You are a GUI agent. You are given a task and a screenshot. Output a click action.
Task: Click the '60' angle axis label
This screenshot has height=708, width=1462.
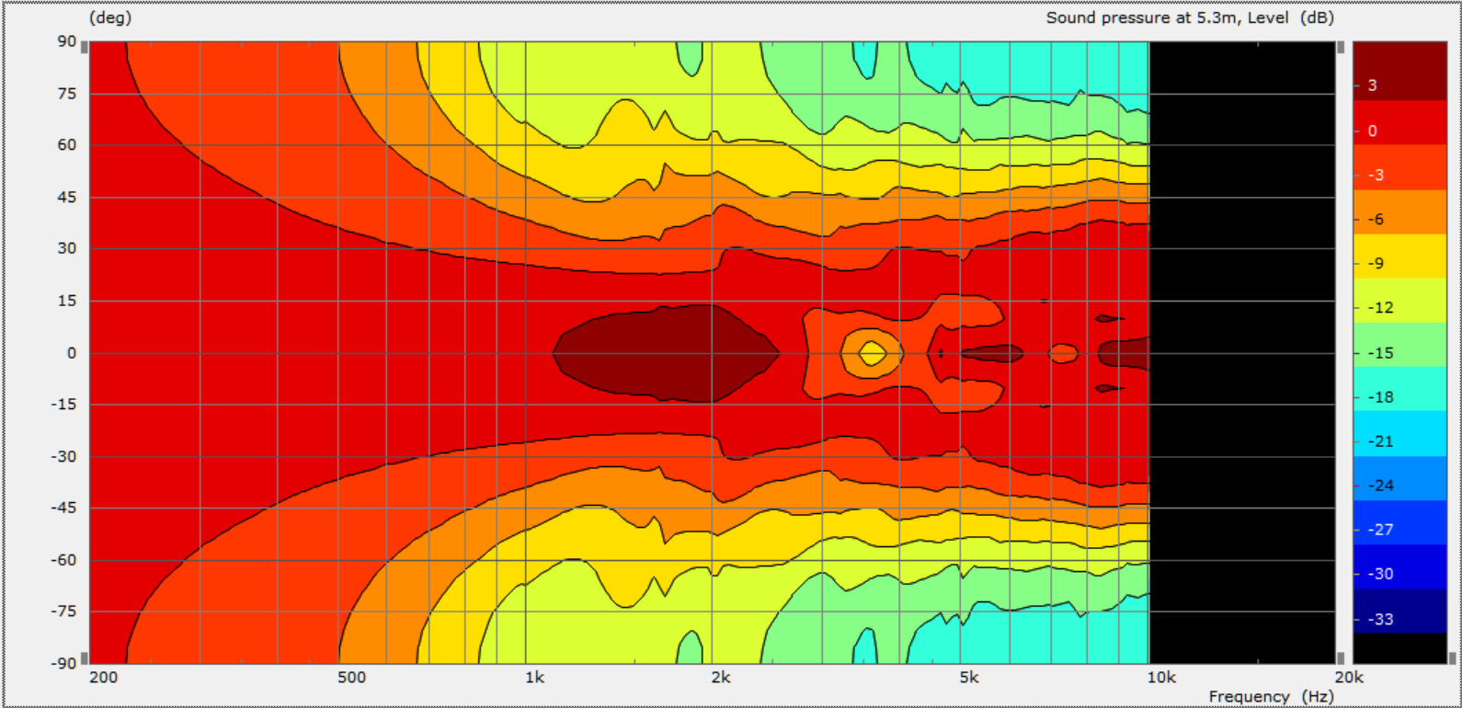coord(67,145)
